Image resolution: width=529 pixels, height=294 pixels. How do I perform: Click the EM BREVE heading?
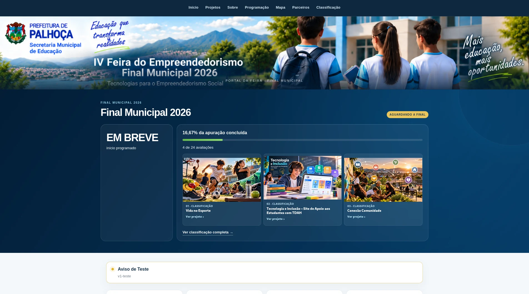click(x=132, y=138)
